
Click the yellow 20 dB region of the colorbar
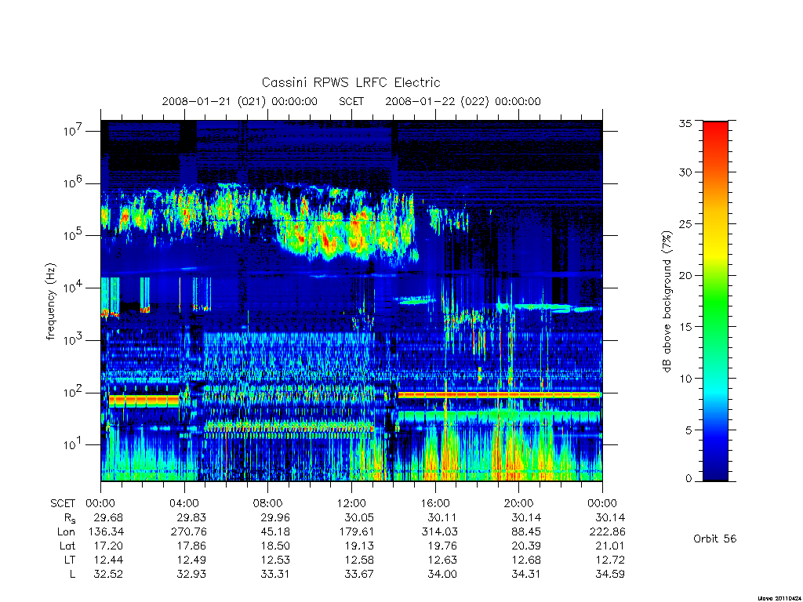pos(715,255)
